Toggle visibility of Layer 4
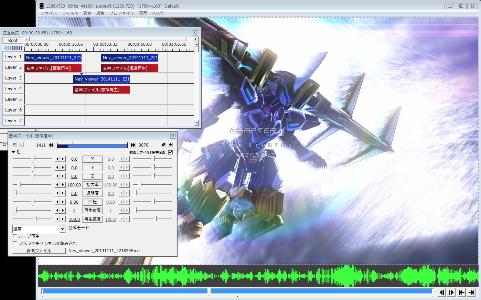Screen dimensions: 481x300 13,89
